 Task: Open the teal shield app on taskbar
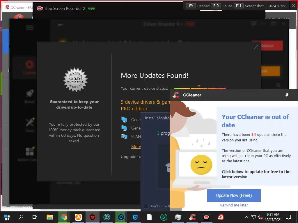tap(107, 217)
